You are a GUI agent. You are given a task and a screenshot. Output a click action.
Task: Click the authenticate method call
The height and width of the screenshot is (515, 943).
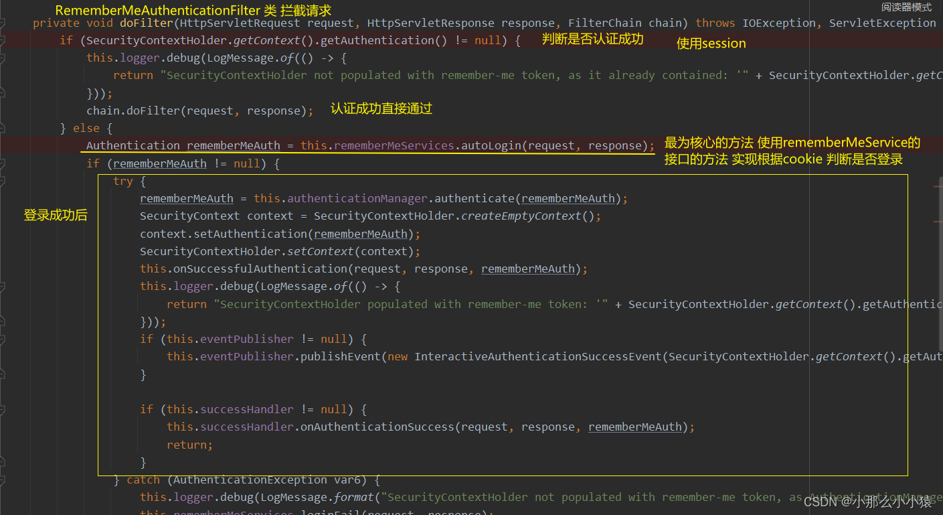click(x=475, y=198)
